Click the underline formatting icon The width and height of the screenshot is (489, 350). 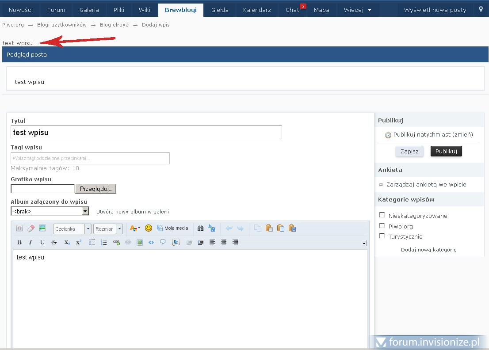(42, 242)
